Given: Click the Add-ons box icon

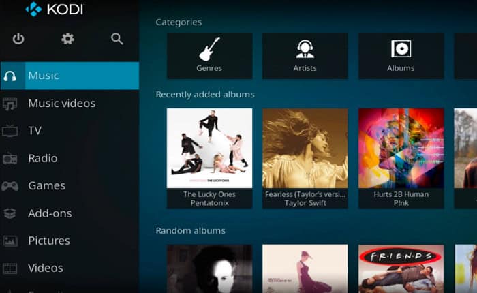Looking at the screenshot, I should (x=10, y=213).
